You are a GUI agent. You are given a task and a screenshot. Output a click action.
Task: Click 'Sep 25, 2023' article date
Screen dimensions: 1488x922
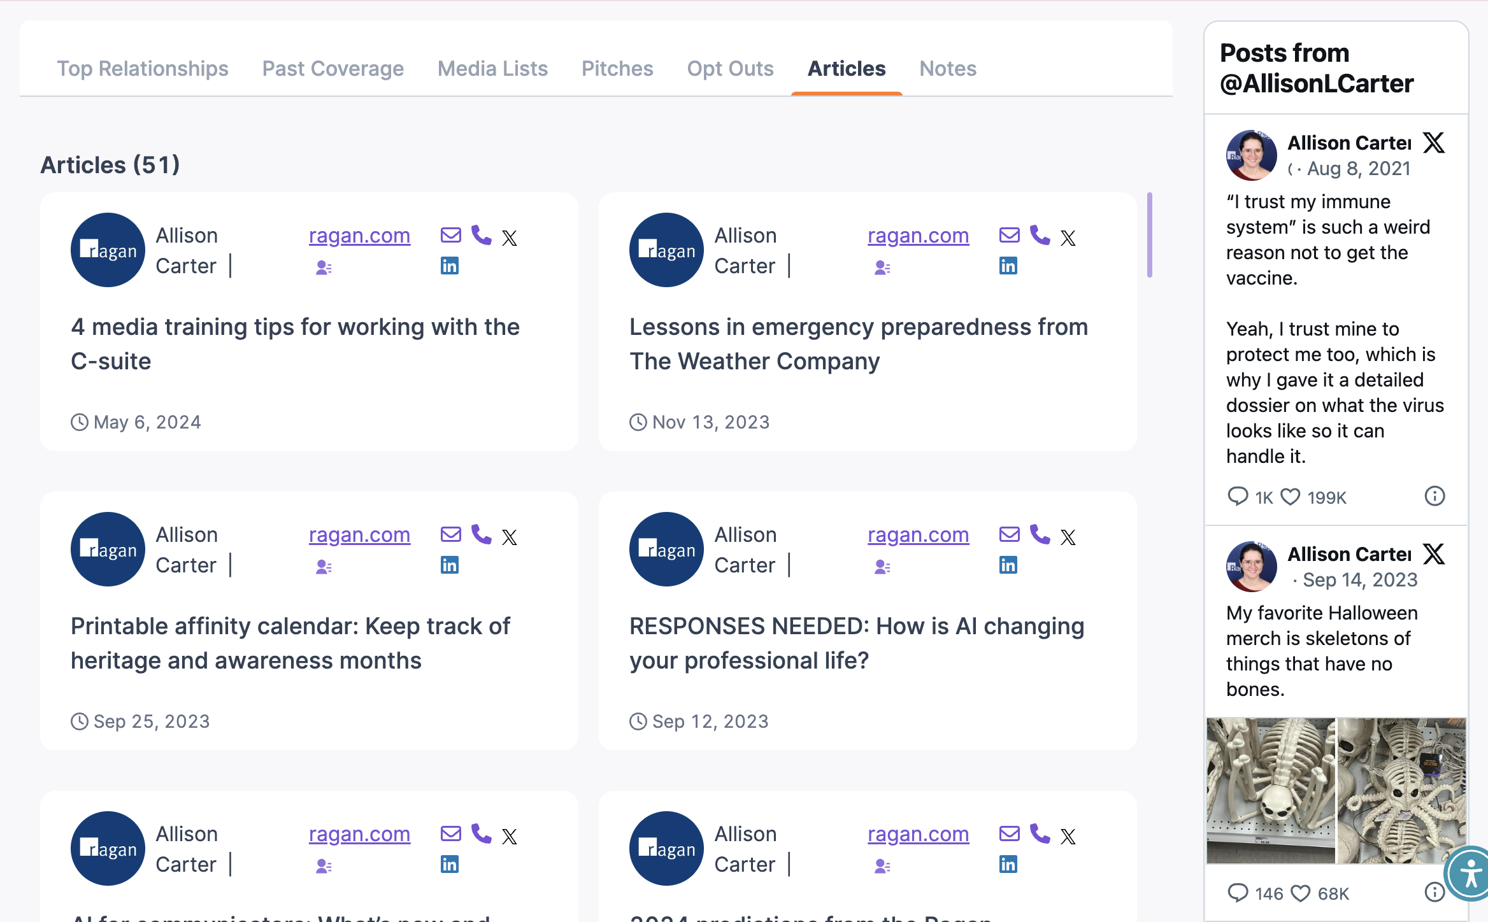click(x=152, y=721)
